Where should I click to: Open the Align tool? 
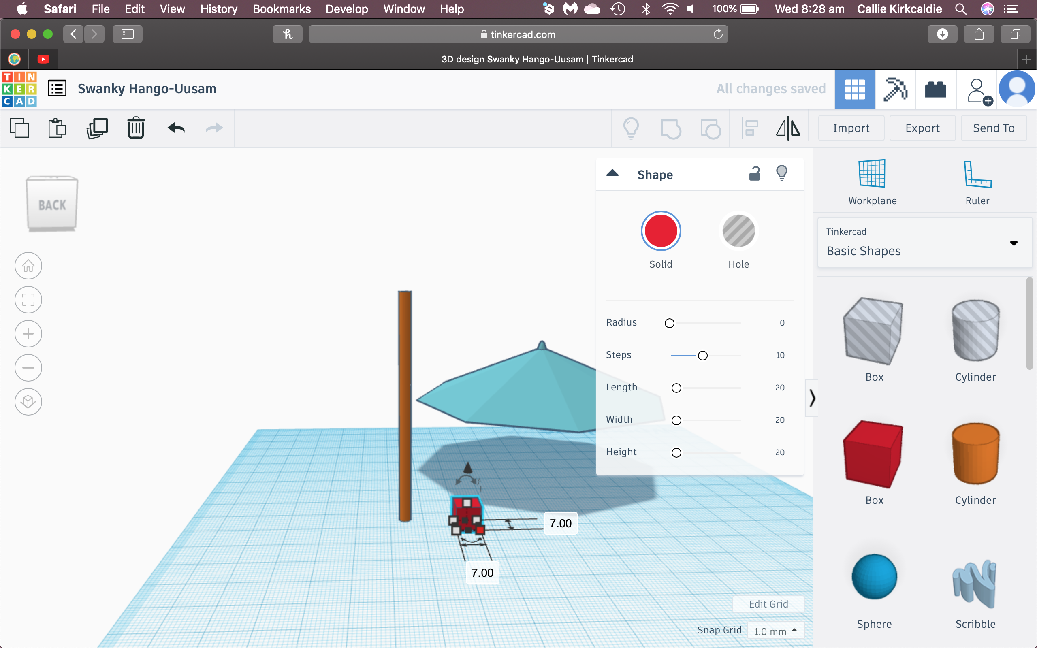(x=749, y=128)
